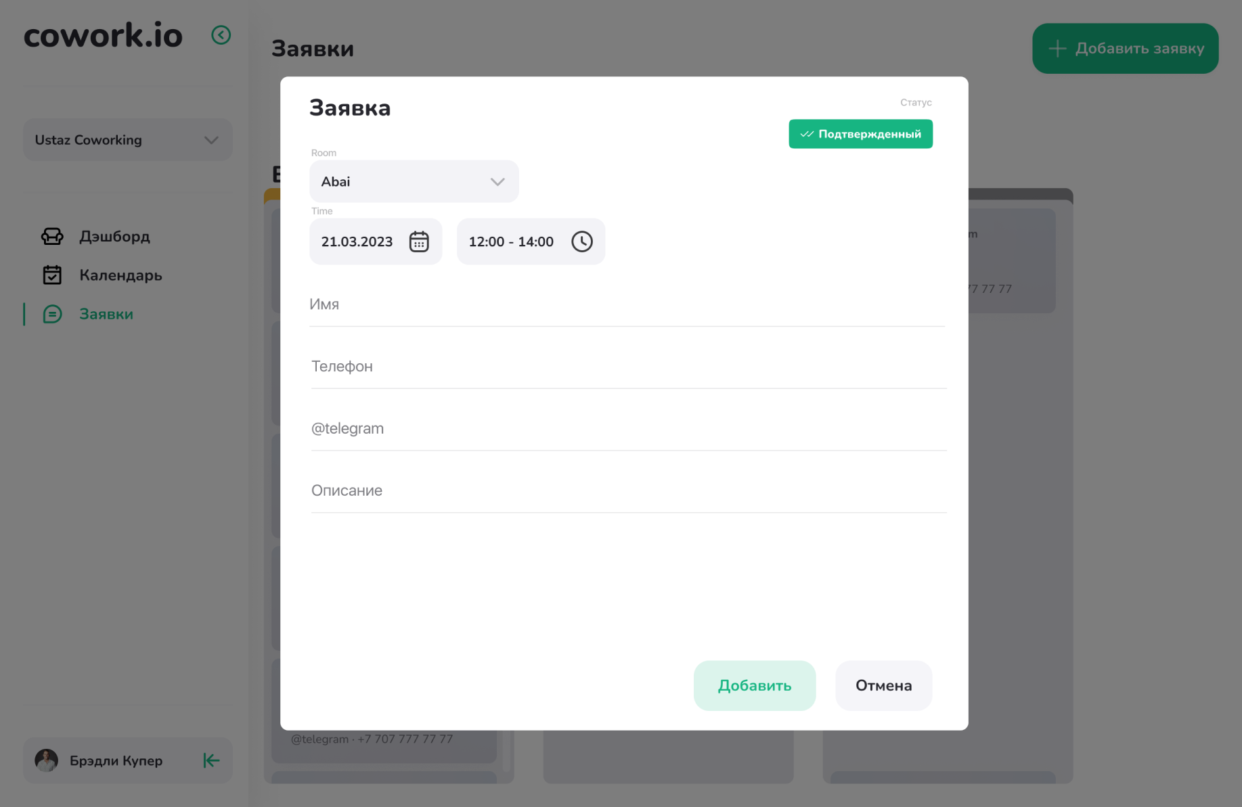Viewport: 1242px width, 807px height.
Task: Click the clock icon for time
Action: pos(581,241)
